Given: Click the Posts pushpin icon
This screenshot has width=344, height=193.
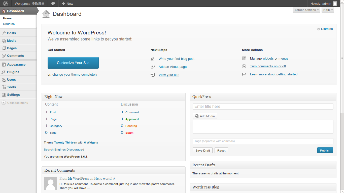Looking at the screenshot, I should [4, 33].
